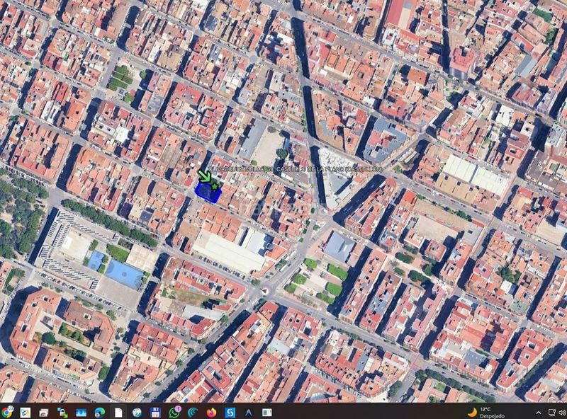This screenshot has height=419, width=567.
Task: Open the stacked windows taskbar icon
Action: pos(44,413)
